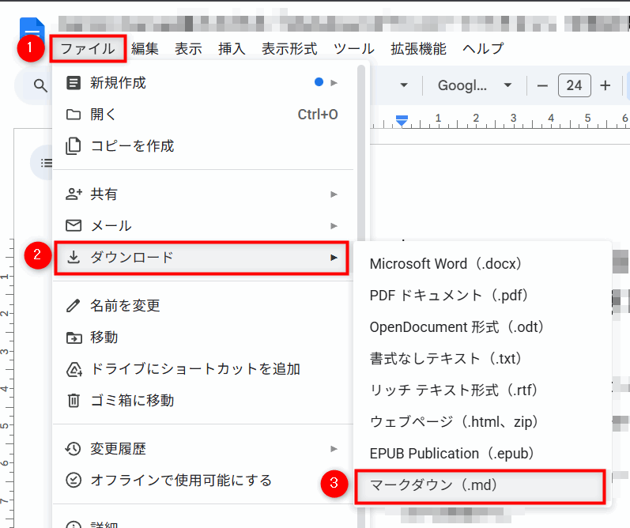Click the pencil icon beside 名前を変更
This screenshot has height=528, width=630.
click(74, 305)
